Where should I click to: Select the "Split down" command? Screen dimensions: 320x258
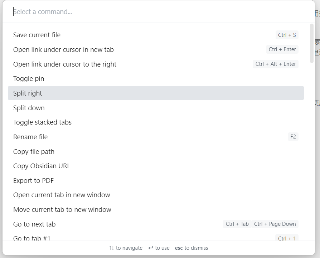coord(29,108)
